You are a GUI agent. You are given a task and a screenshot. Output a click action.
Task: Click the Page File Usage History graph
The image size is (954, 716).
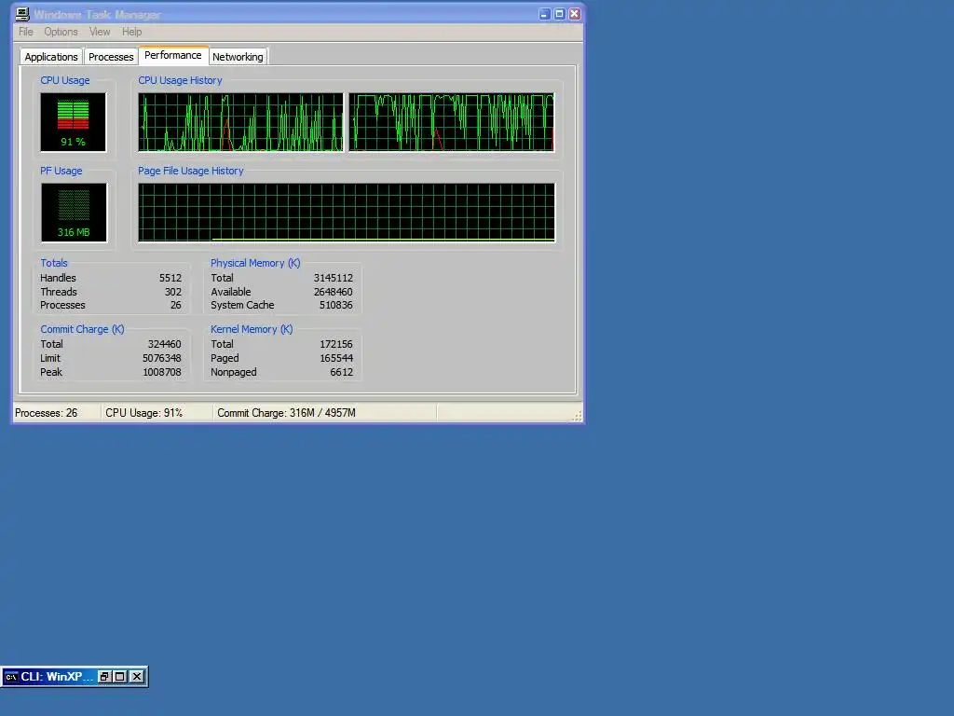(347, 213)
